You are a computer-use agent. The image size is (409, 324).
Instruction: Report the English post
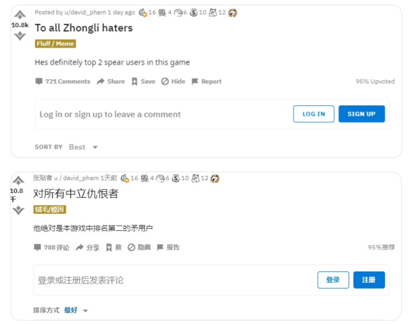point(206,82)
